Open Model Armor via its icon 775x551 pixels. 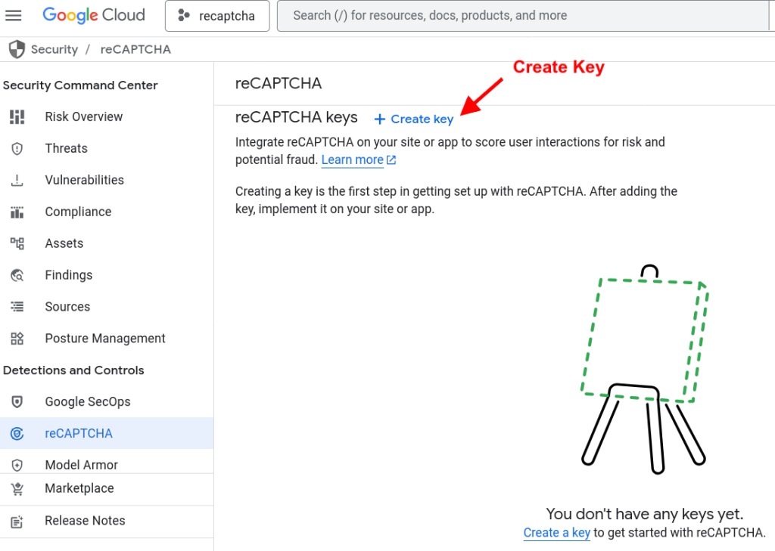pos(17,464)
